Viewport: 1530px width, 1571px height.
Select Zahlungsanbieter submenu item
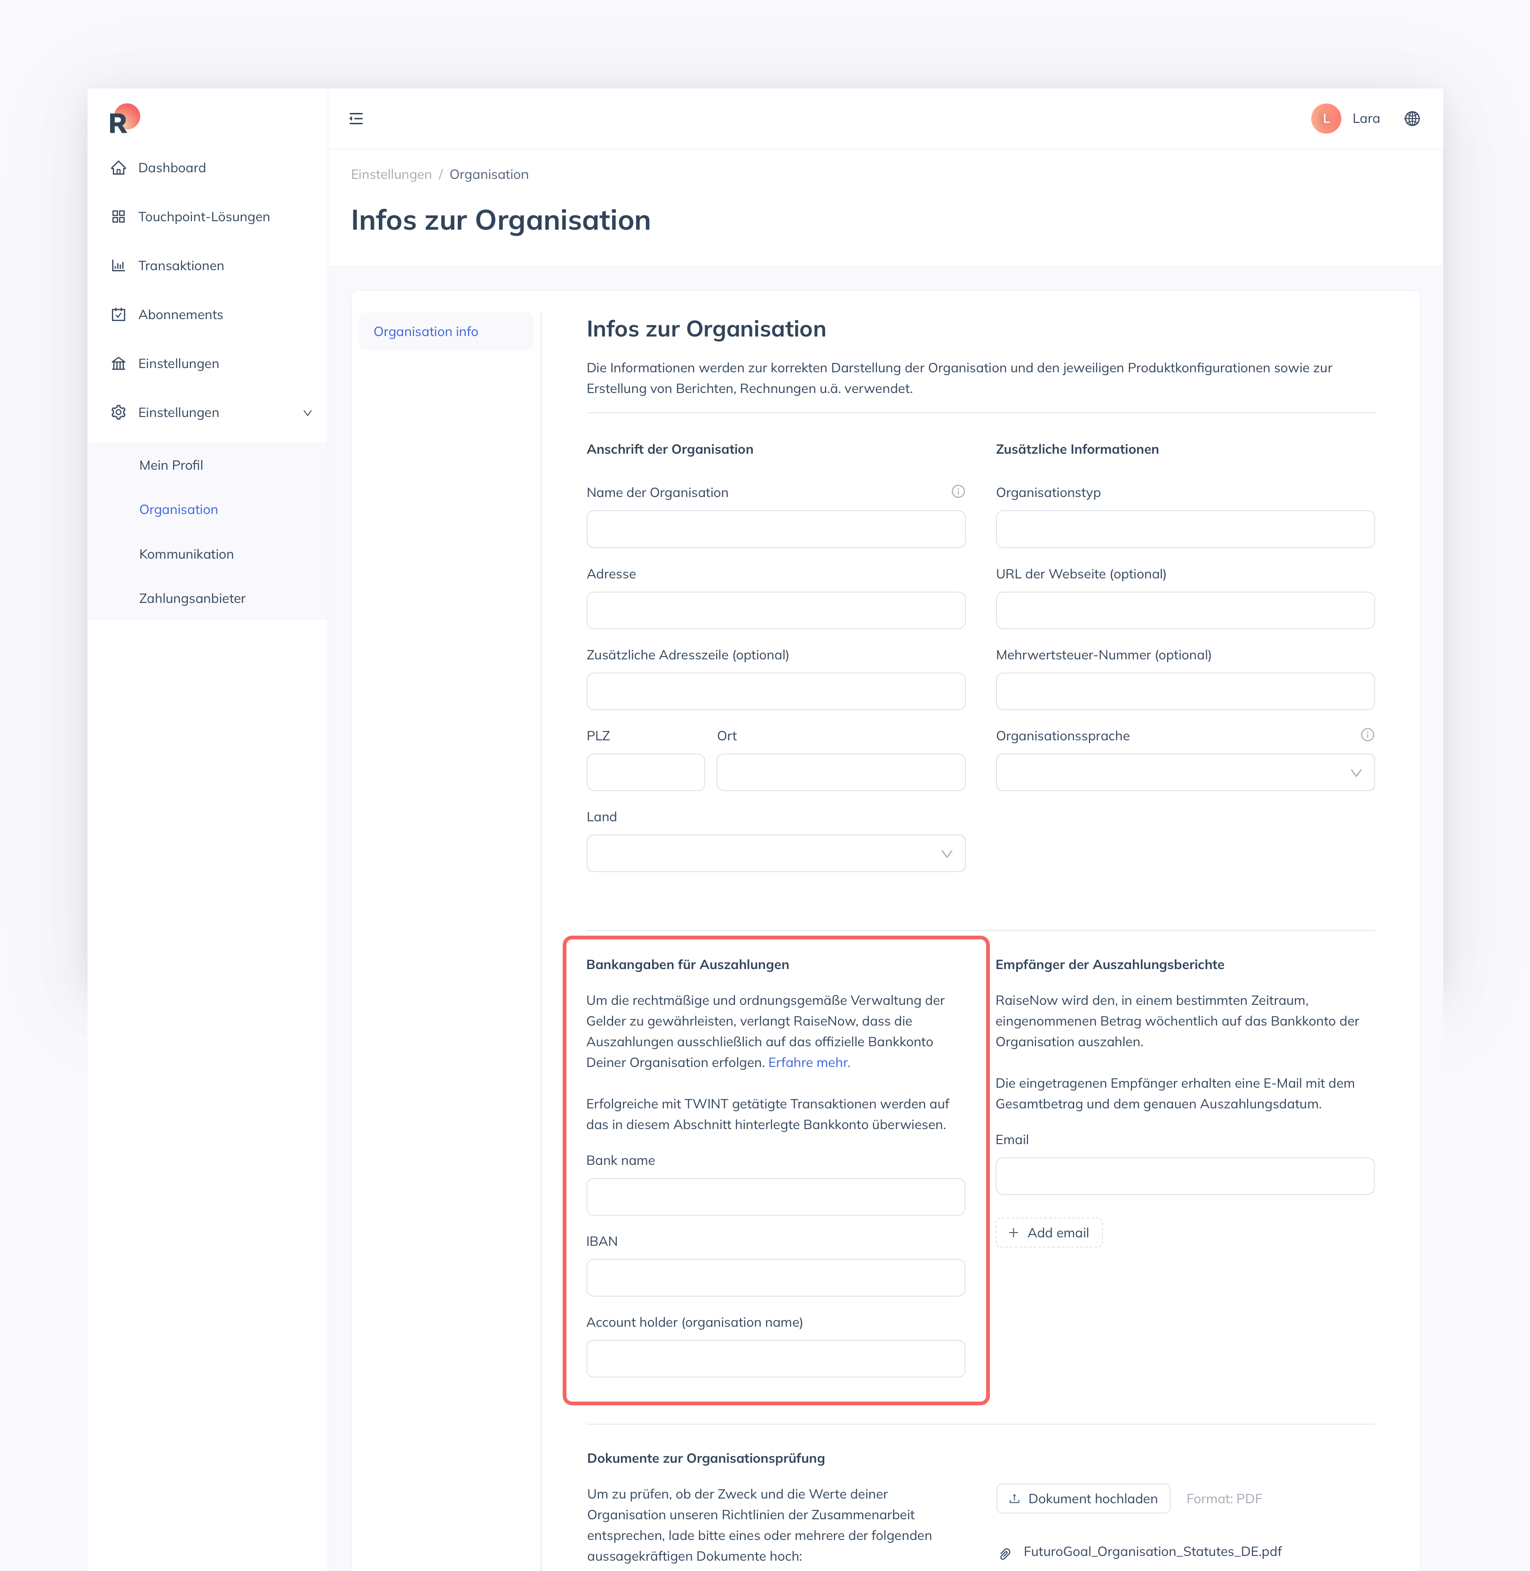click(x=192, y=598)
